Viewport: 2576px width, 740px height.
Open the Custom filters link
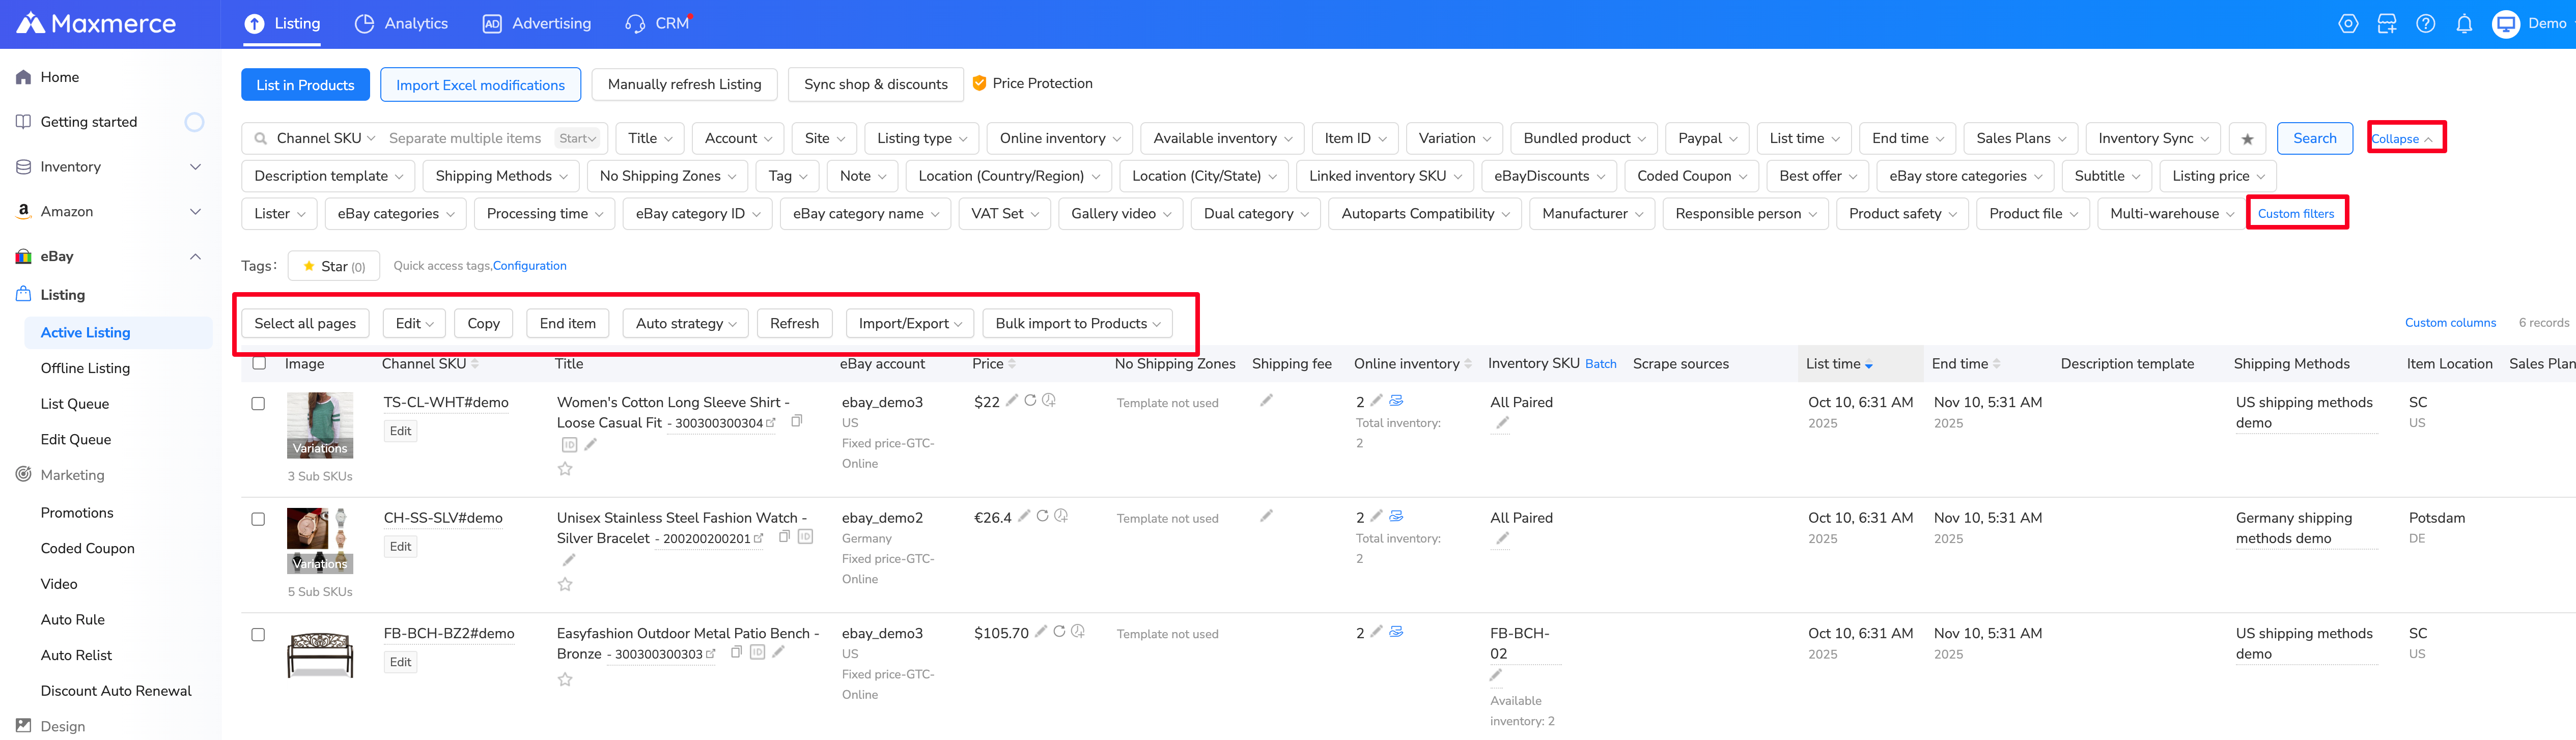click(2296, 214)
